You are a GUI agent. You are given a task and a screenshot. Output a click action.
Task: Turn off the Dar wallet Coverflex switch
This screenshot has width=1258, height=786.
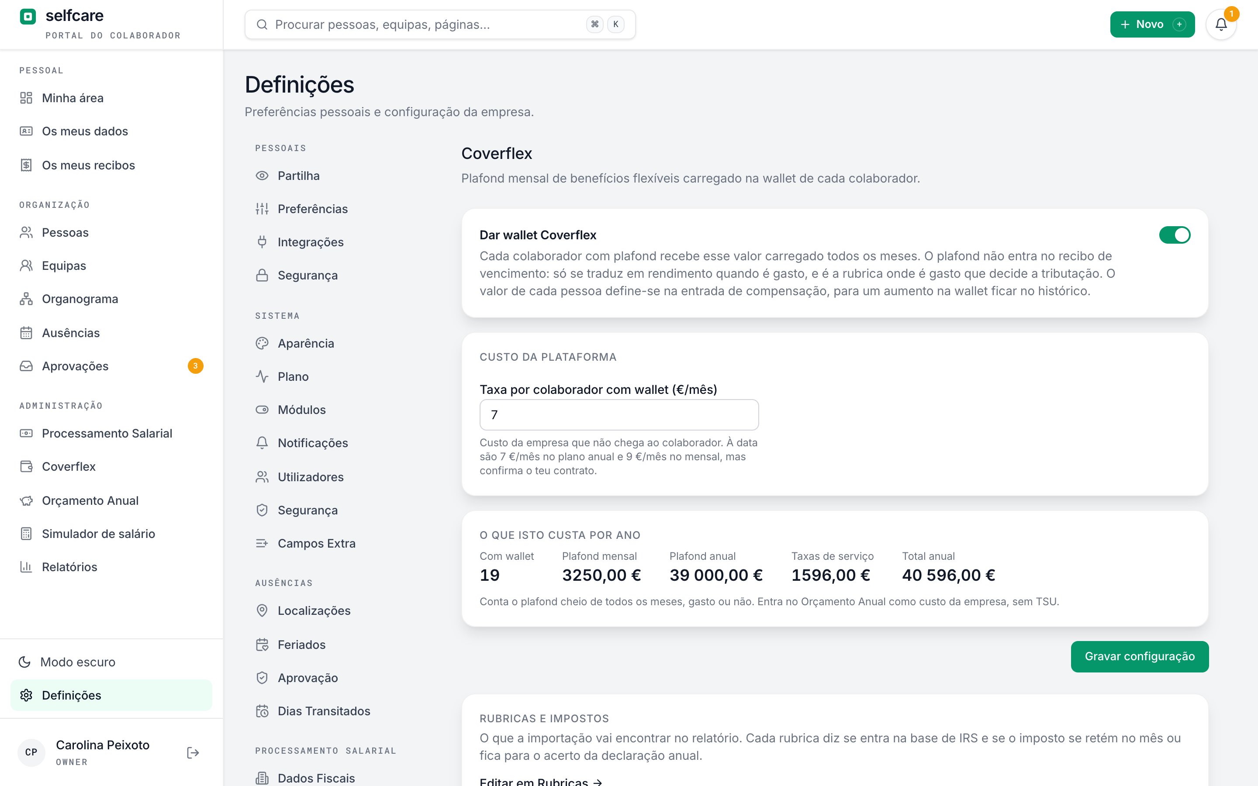pos(1174,235)
